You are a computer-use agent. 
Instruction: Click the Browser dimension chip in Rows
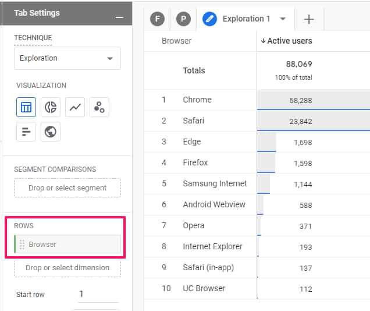(70, 245)
